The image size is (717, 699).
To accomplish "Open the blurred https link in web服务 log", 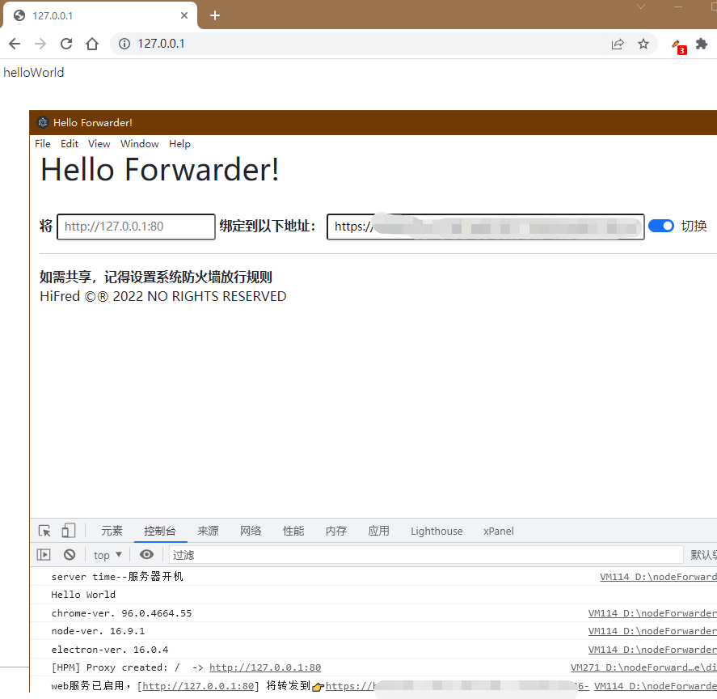I will [458, 686].
